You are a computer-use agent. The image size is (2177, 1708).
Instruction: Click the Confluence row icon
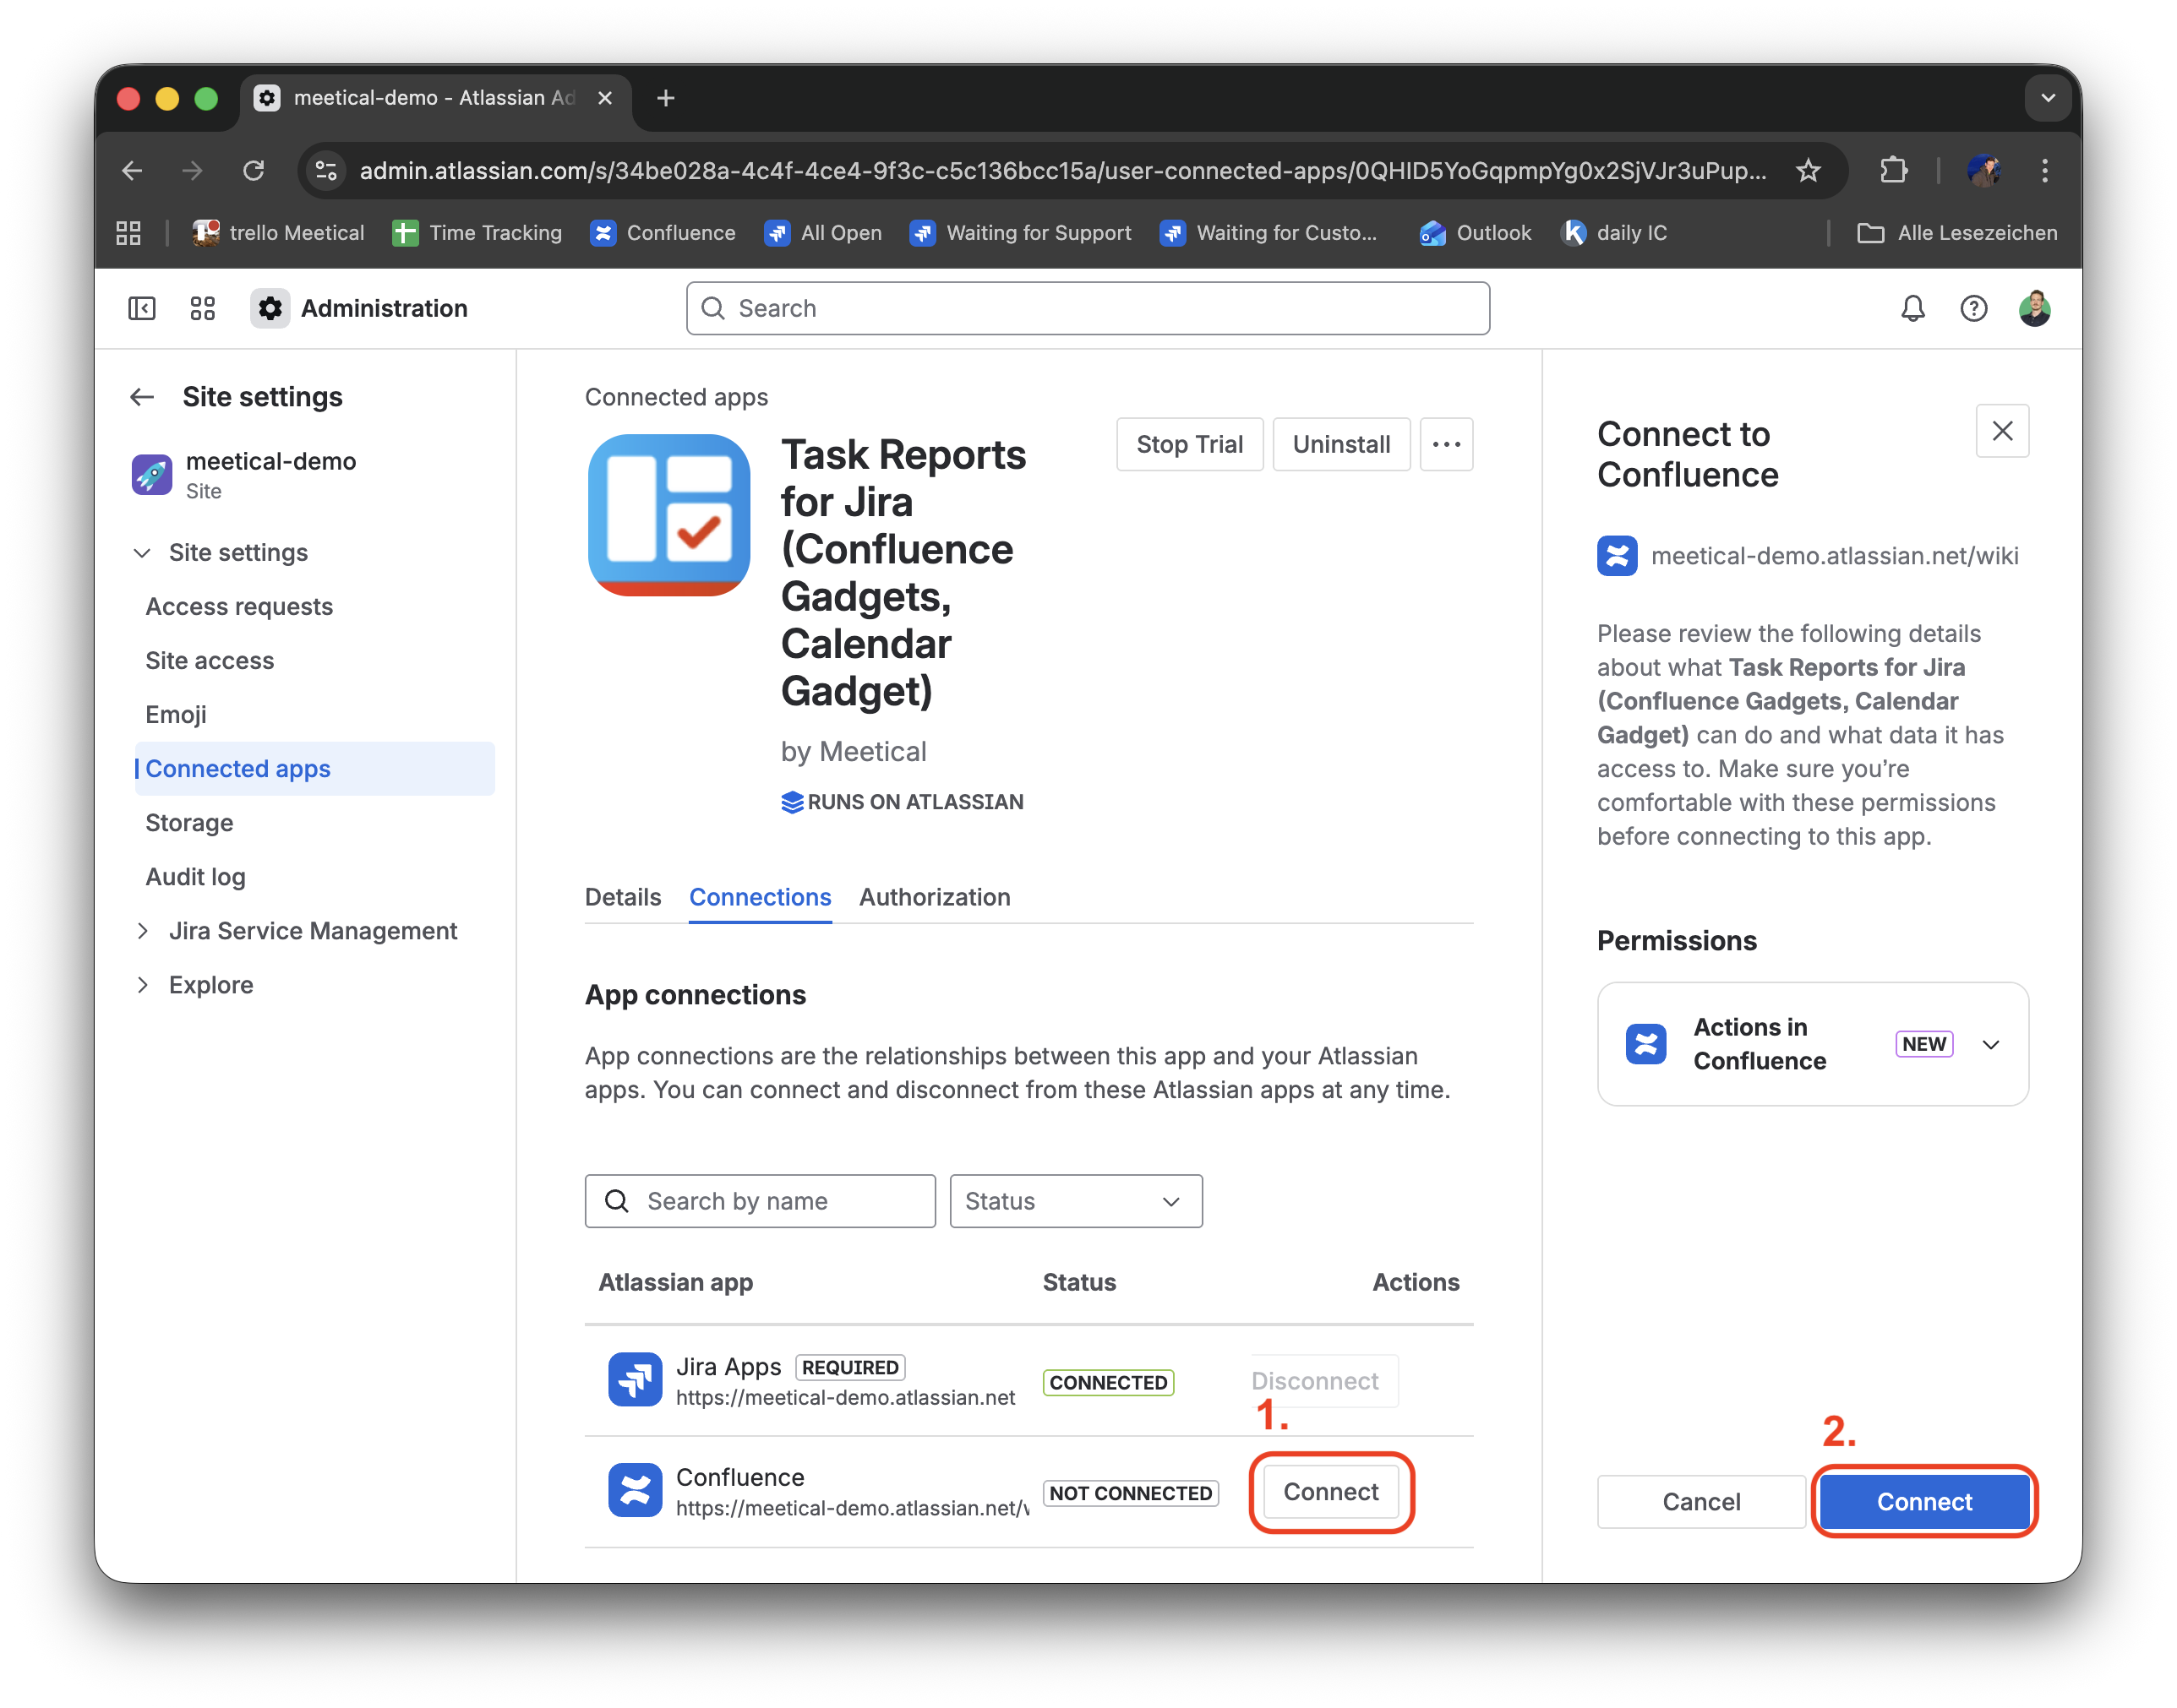[635, 1490]
